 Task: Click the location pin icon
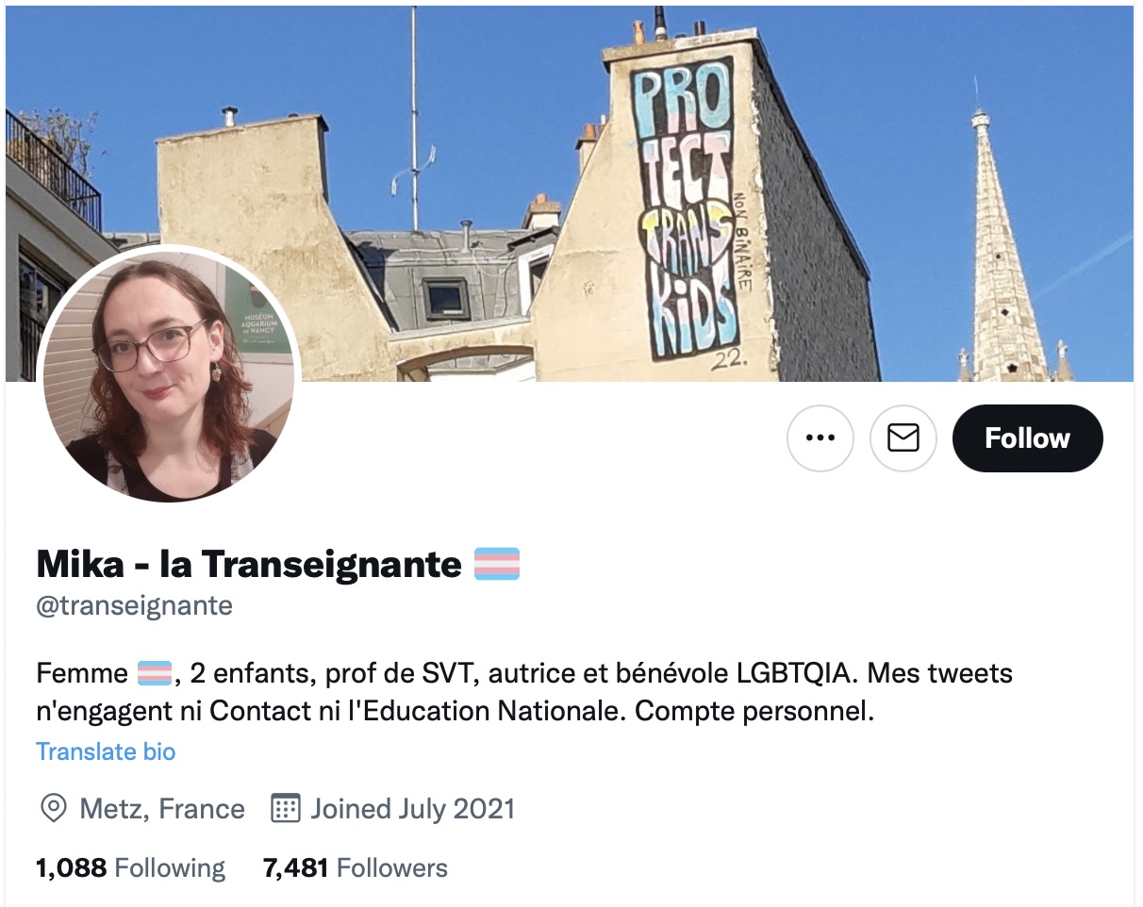(x=54, y=809)
